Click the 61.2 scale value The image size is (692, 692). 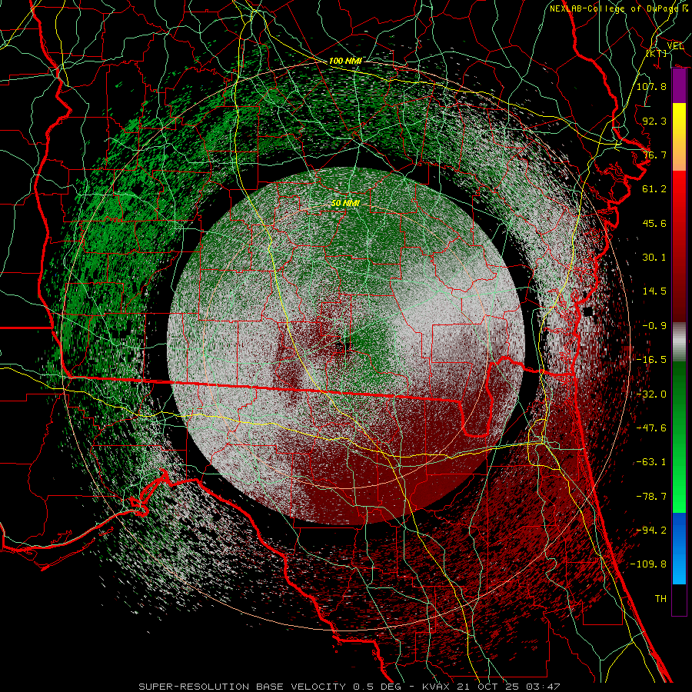[654, 189]
